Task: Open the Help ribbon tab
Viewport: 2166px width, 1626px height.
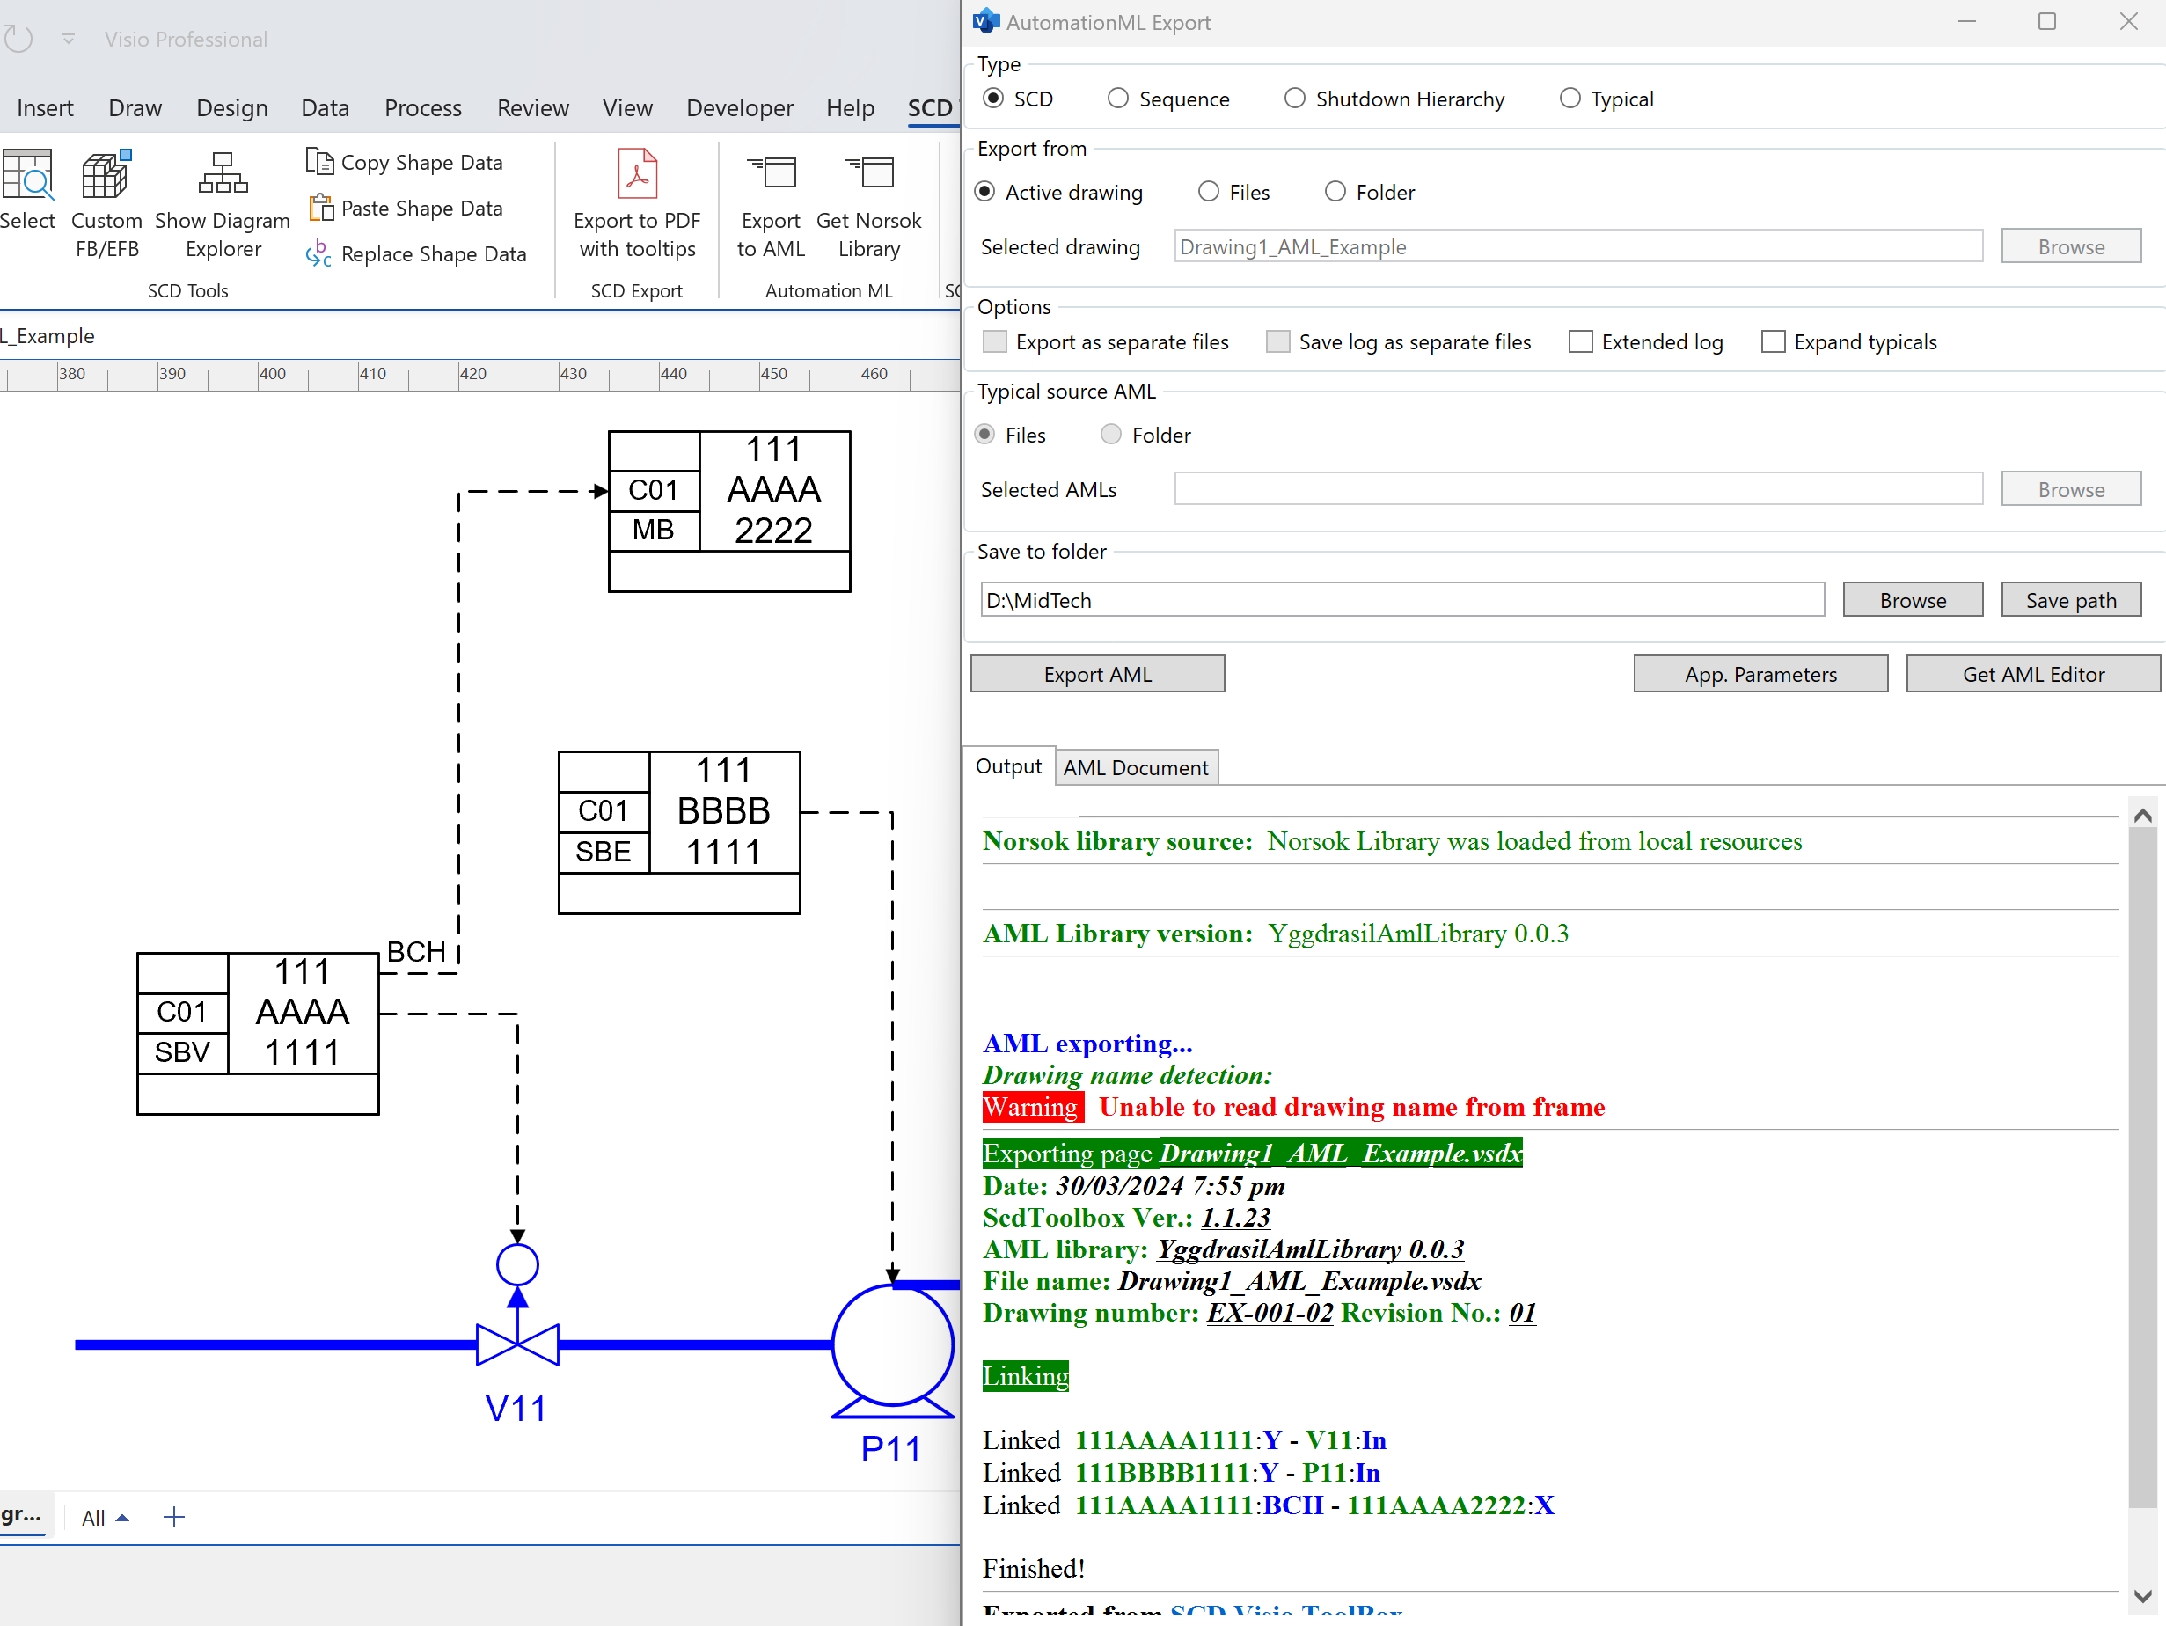Action: pos(850,107)
